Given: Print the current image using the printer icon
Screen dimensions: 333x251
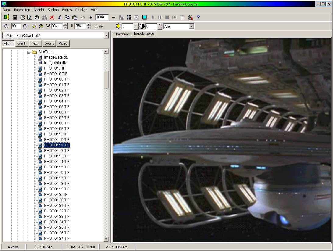Looking at the screenshot, I should (22, 17).
